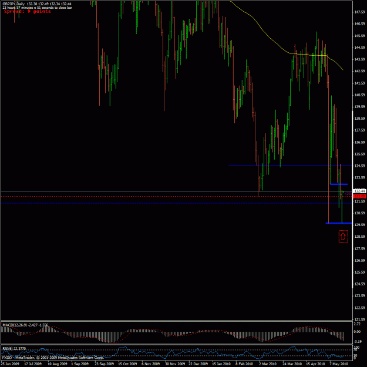Click the 10 Aug 2009 date label

pyautogui.click(x=58, y=364)
